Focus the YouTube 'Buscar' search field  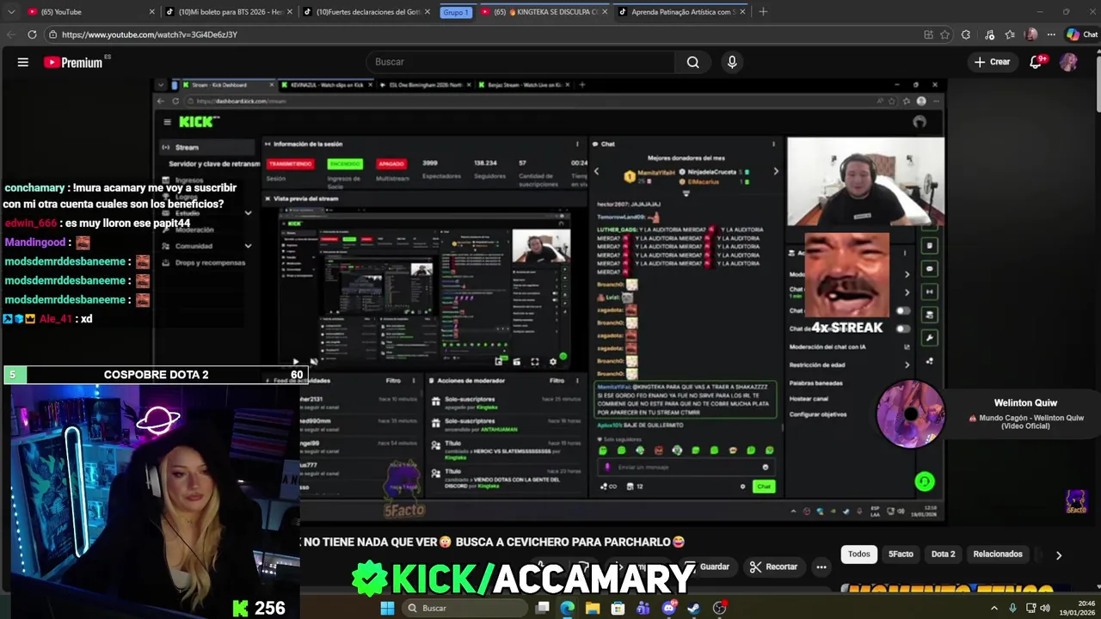(x=520, y=62)
